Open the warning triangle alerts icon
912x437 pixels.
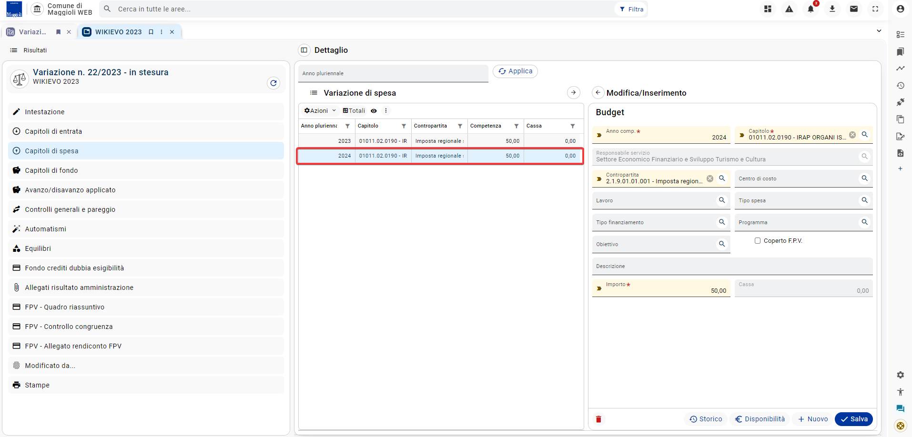point(790,9)
